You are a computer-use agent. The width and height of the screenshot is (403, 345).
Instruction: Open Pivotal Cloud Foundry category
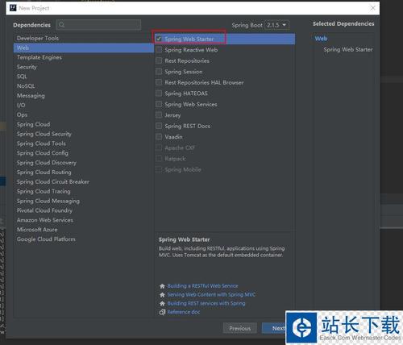[84, 210]
